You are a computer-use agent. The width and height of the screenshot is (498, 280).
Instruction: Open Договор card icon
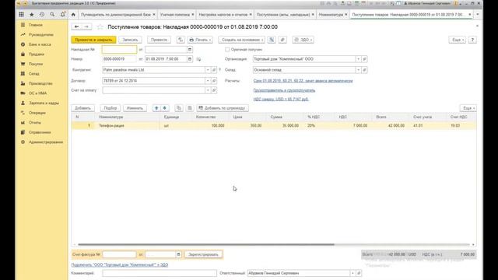click(214, 81)
